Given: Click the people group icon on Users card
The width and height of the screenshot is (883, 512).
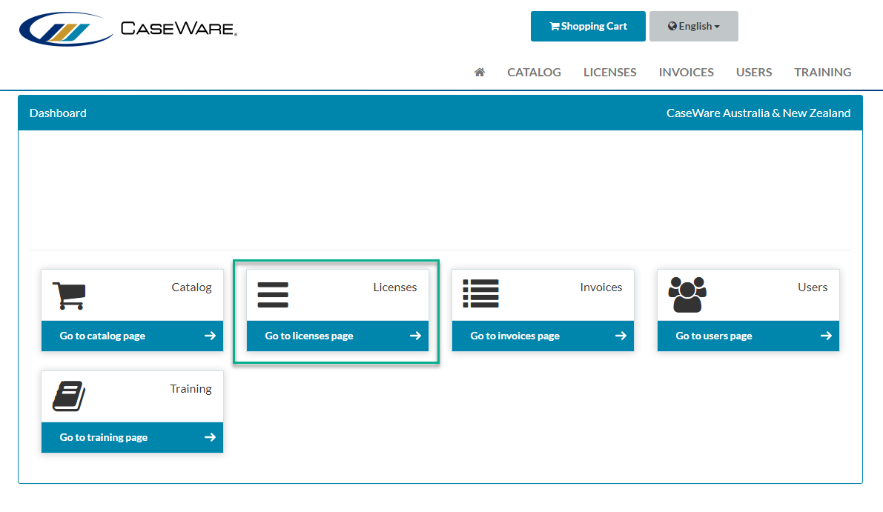Looking at the screenshot, I should (x=687, y=294).
